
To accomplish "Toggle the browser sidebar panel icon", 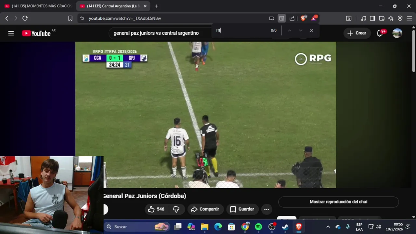I will (x=372, y=19).
